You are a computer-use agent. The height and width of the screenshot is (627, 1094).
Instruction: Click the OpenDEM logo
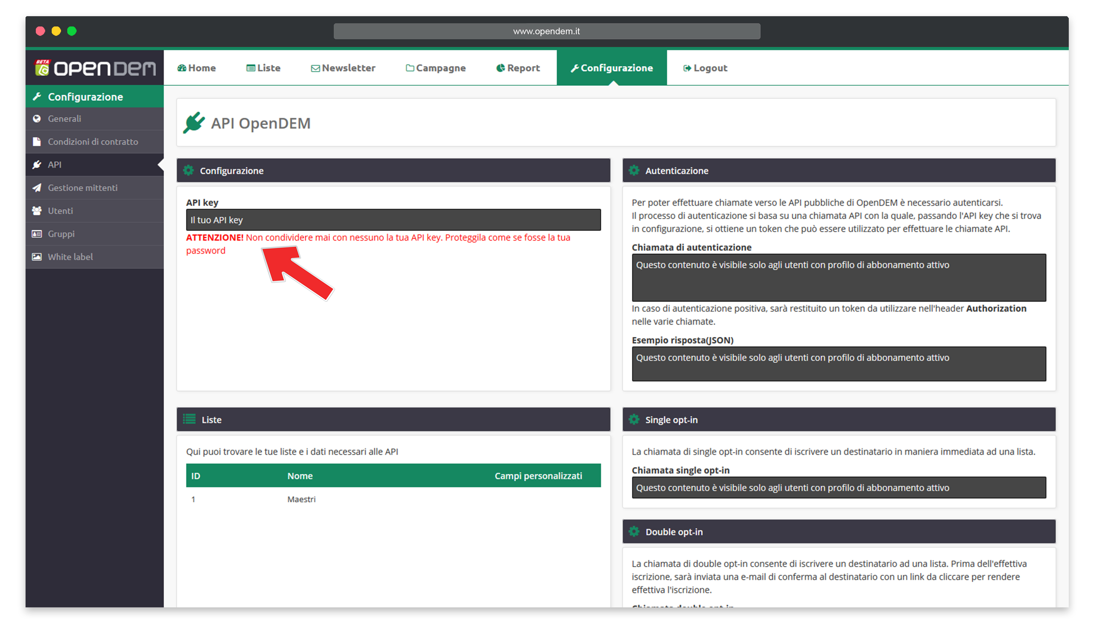95,68
